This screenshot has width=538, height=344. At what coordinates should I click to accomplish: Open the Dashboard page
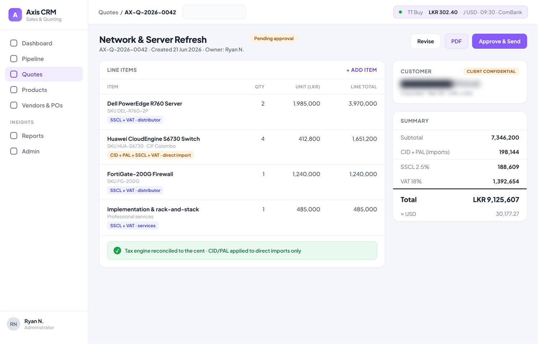pyautogui.click(x=44, y=43)
